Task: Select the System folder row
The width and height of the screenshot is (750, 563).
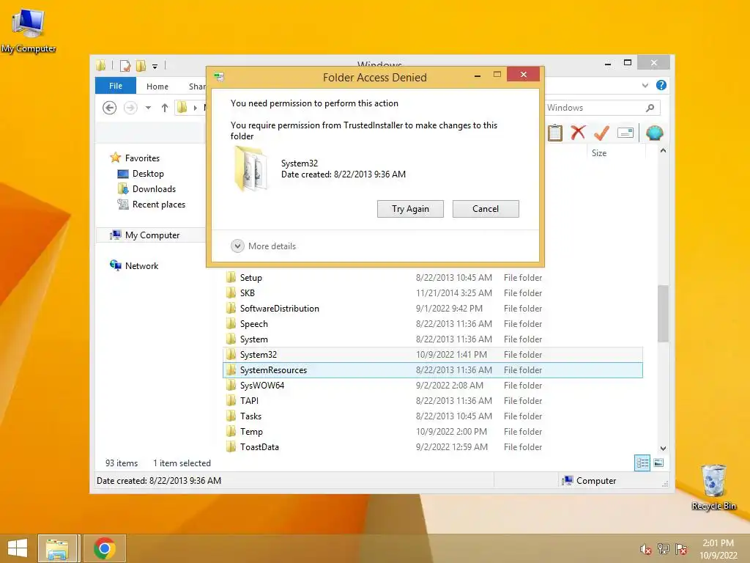Action: click(433, 339)
